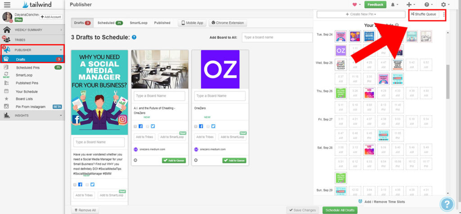The width and height of the screenshot is (461, 214).
Task: Click the Add Account button
Action: pos(51,17)
